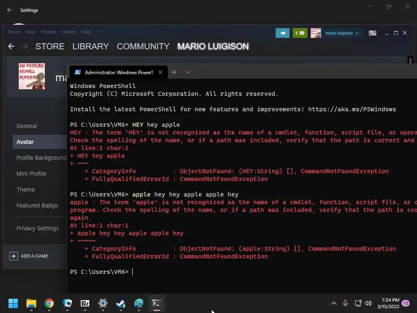
Task: Open Solitaire app from taskbar
Action: pos(67,303)
